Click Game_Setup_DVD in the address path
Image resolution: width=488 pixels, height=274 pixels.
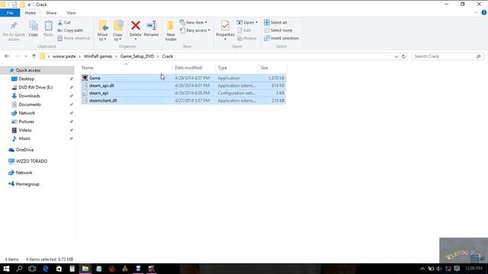coord(137,56)
